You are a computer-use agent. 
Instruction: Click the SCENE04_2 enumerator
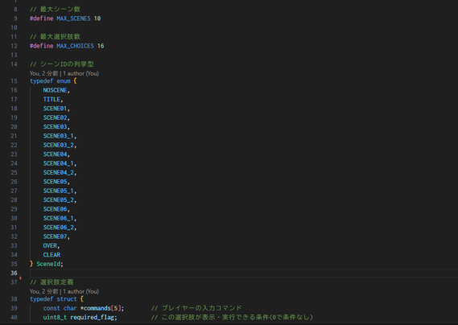coord(59,173)
